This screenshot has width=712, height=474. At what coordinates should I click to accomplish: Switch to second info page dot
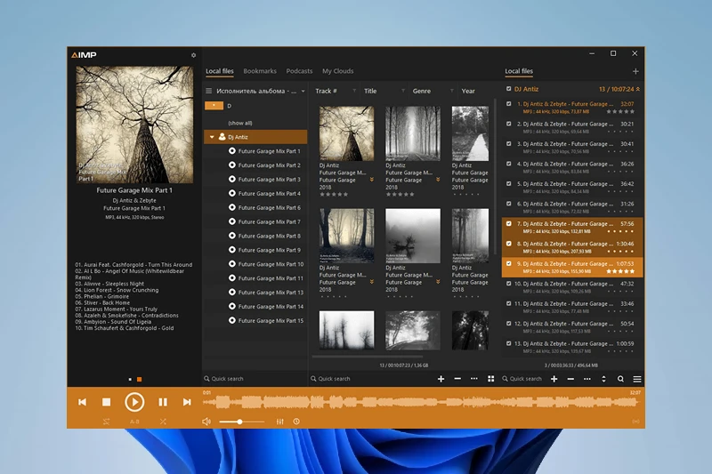pyautogui.click(x=140, y=379)
